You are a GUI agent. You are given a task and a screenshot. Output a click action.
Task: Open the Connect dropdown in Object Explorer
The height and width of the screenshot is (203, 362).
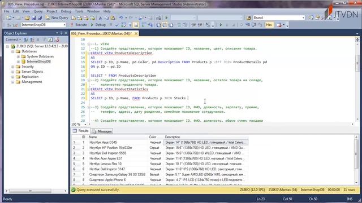click(x=13, y=39)
